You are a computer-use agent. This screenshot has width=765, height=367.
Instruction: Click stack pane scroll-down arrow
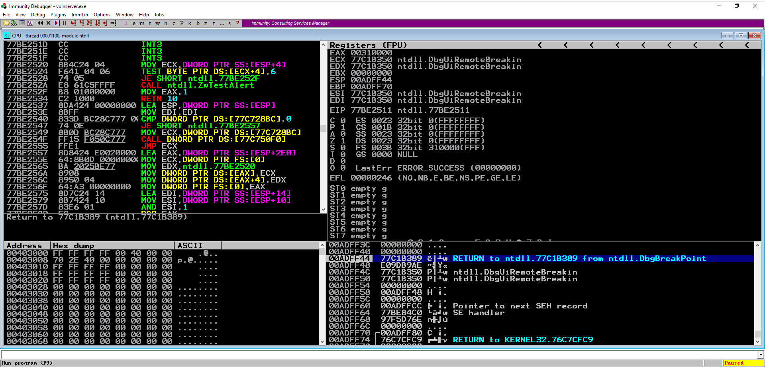tap(757, 341)
